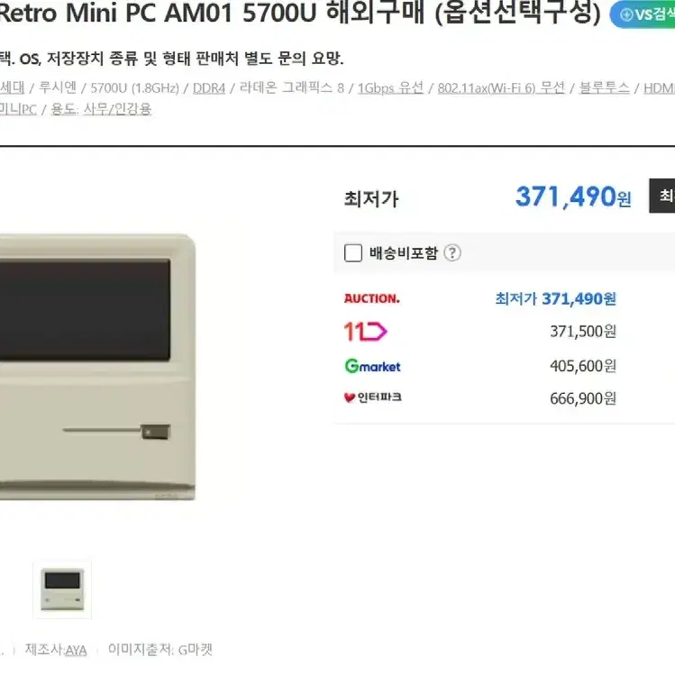Click the Auction lowest price 371,490원
675x675 pixels.
click(555, 298)
